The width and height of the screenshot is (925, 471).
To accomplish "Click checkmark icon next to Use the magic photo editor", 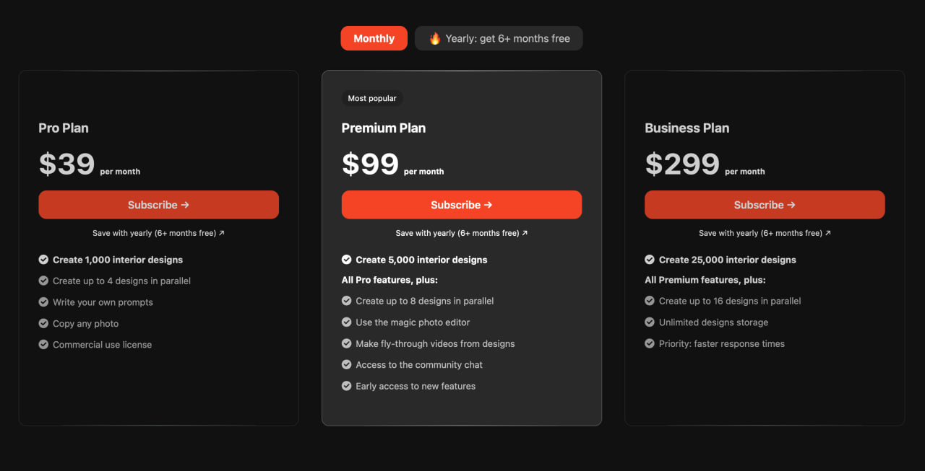I will pos(347,322).
